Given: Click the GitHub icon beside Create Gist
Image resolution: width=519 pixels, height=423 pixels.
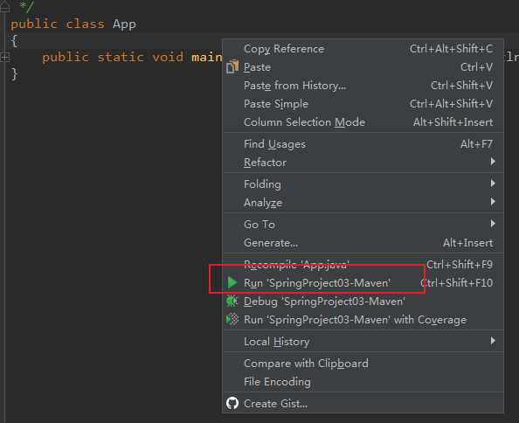Looking at the screenshot, I should tap(232, 403).
